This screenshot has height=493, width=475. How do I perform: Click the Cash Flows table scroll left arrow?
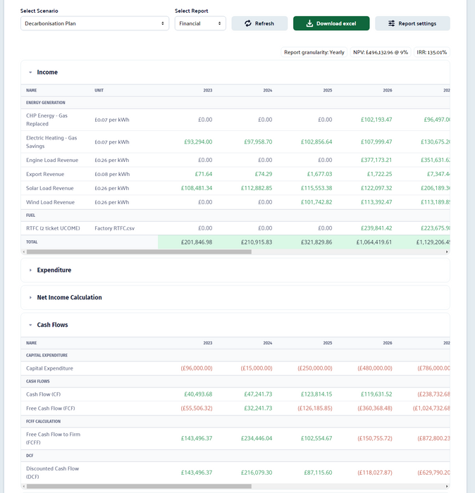(23, 487)
